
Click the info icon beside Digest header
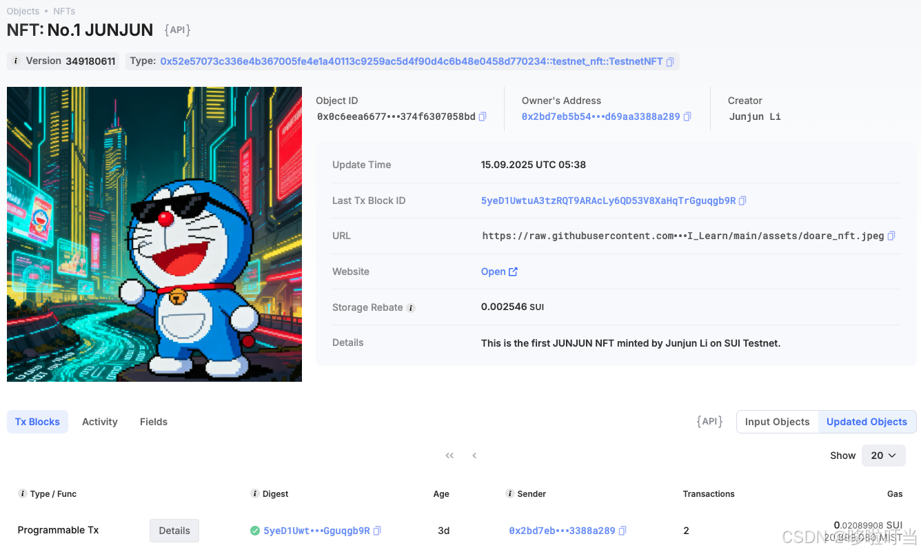(x=255, y=493)
